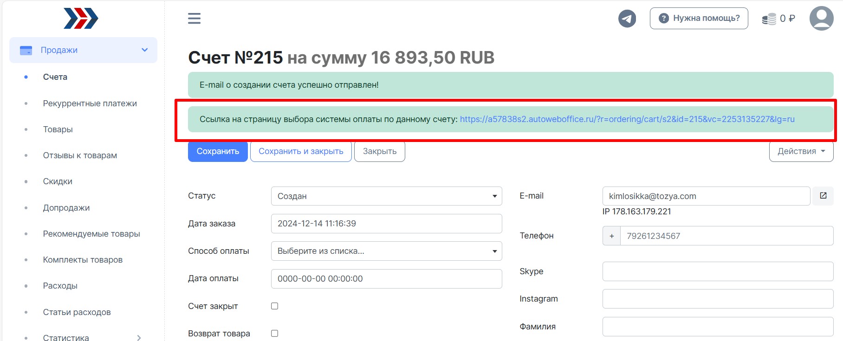843x341 pixels.
Task: Expand the Статистика submenu arrow
Action: (139, 338)
